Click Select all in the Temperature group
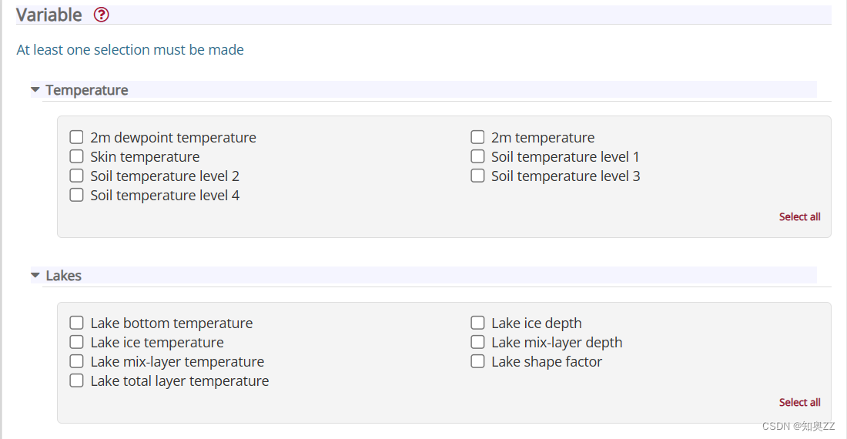 pyautogui.click(x=799, y=217)
